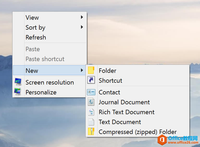Open the View menu entry
Image resolution: width=200 pixels, height=147 pixels.
(x=50, y=17)
